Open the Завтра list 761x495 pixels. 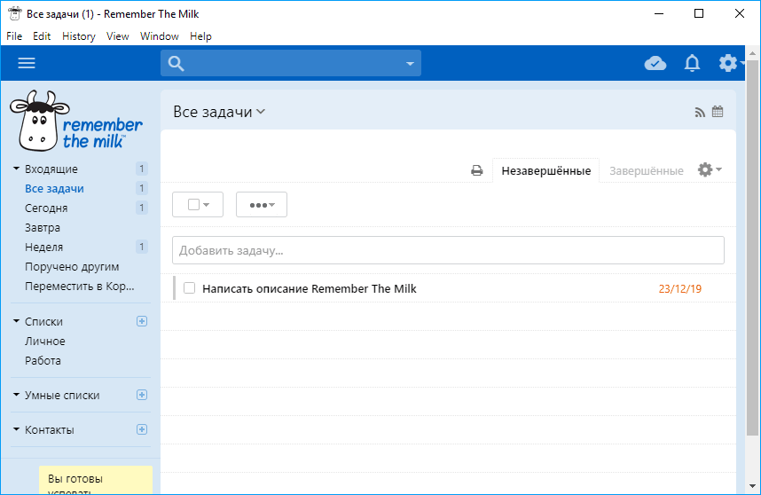pyautogui.click(x=43, y=228)
